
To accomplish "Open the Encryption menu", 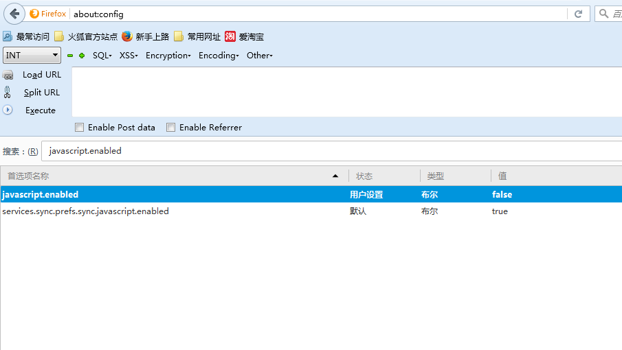I will [x=168, y=56].
